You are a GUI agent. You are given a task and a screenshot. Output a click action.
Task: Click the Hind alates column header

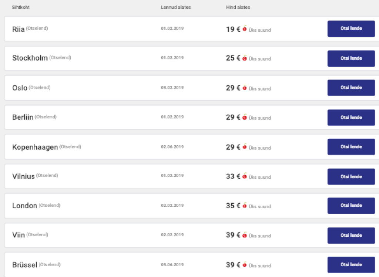[x=238, y=7]
